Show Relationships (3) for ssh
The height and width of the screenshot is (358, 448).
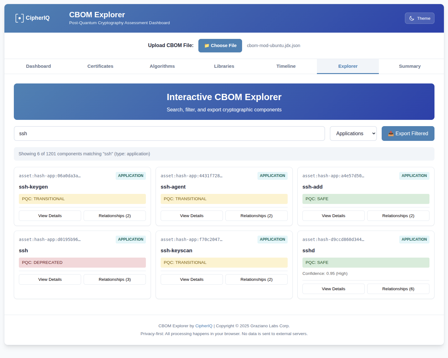point(115,280)
